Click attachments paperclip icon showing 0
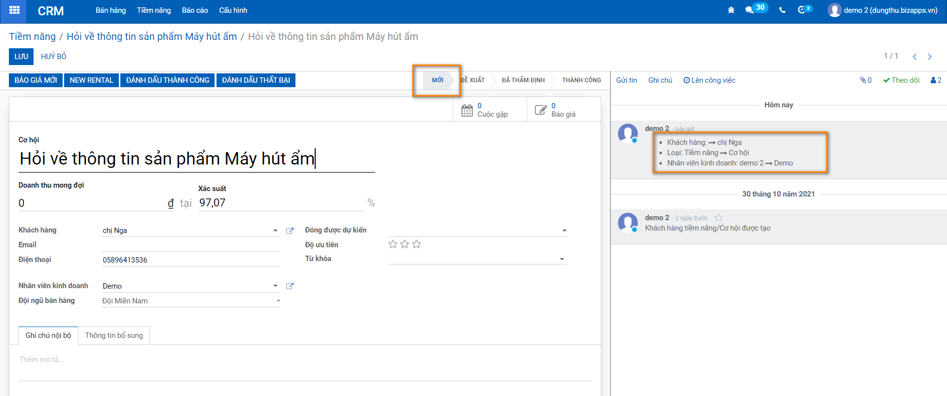Image resolution: width=947 pixels, height=396 pixels. pos(866,80)
